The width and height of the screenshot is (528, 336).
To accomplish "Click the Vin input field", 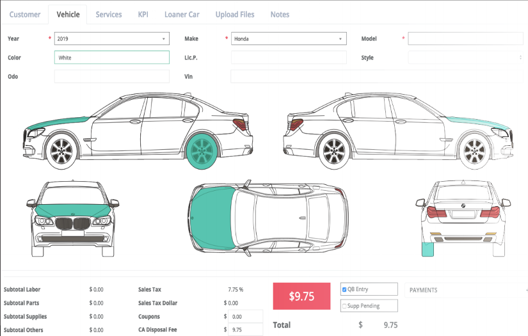I will point(377,76).
